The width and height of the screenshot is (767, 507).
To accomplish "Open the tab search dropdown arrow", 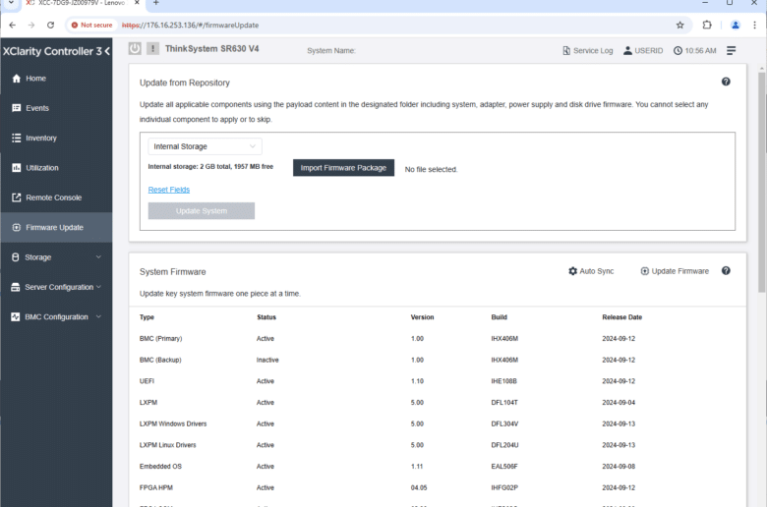I will click(x=11, y=3).
